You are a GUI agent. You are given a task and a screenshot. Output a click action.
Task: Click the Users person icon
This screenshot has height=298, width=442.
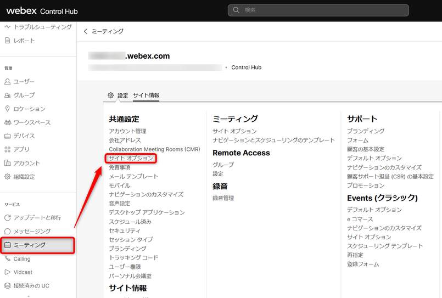(x=8, y=82)
